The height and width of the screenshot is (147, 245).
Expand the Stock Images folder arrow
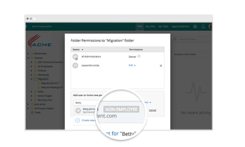click(32, 96)
